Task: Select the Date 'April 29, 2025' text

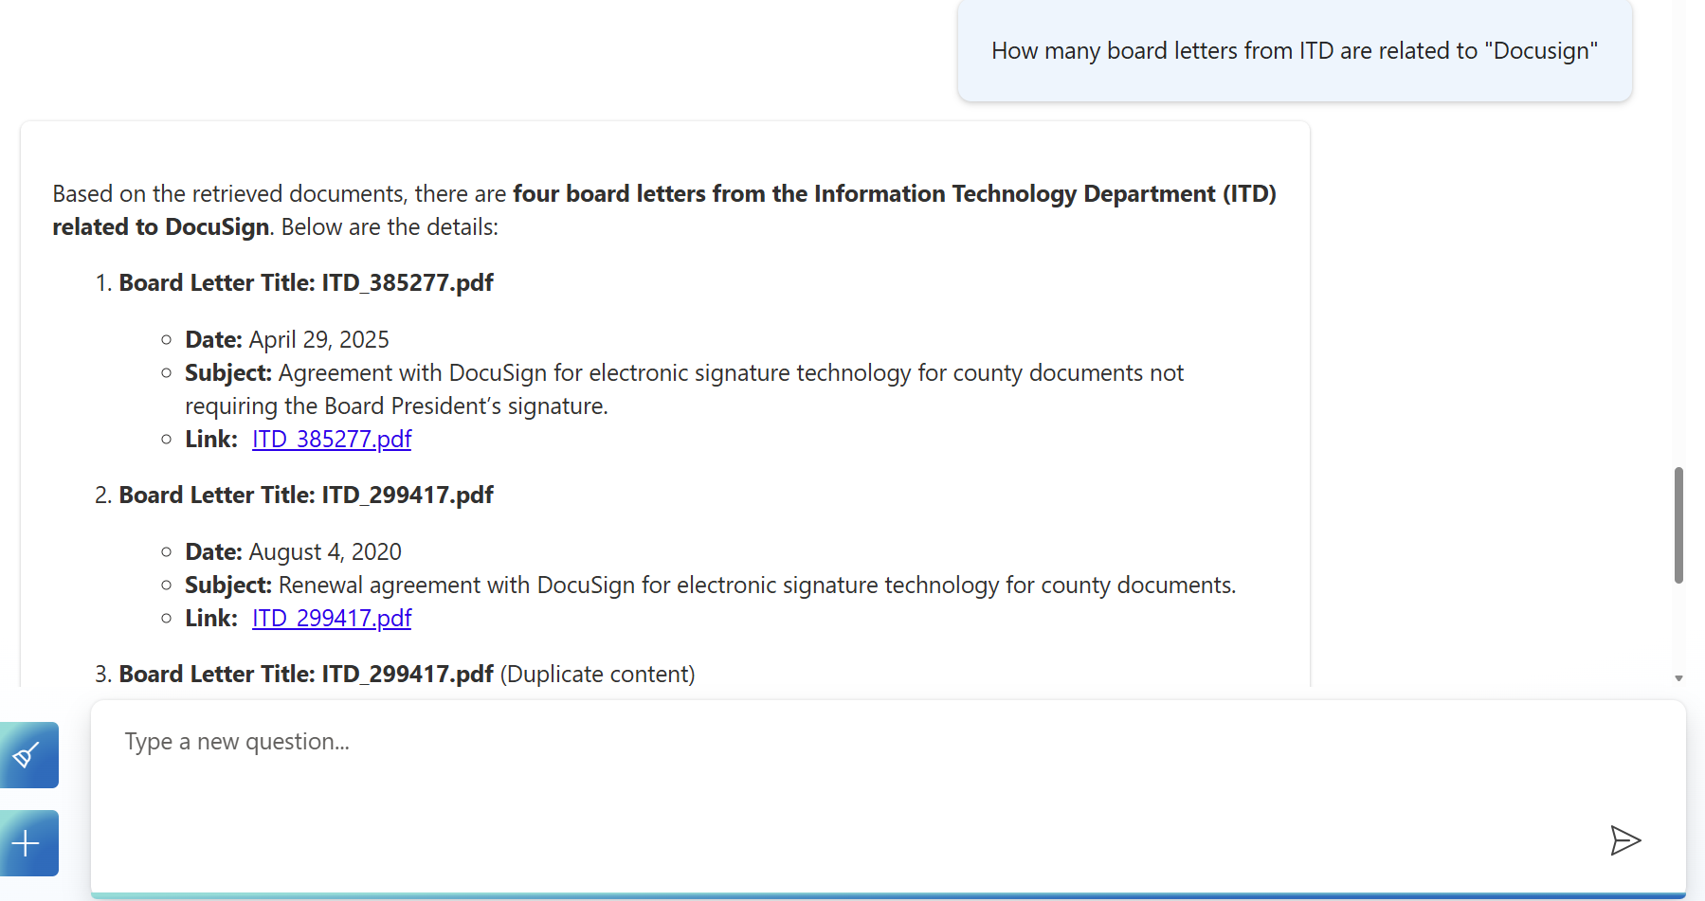Action: 318,339
